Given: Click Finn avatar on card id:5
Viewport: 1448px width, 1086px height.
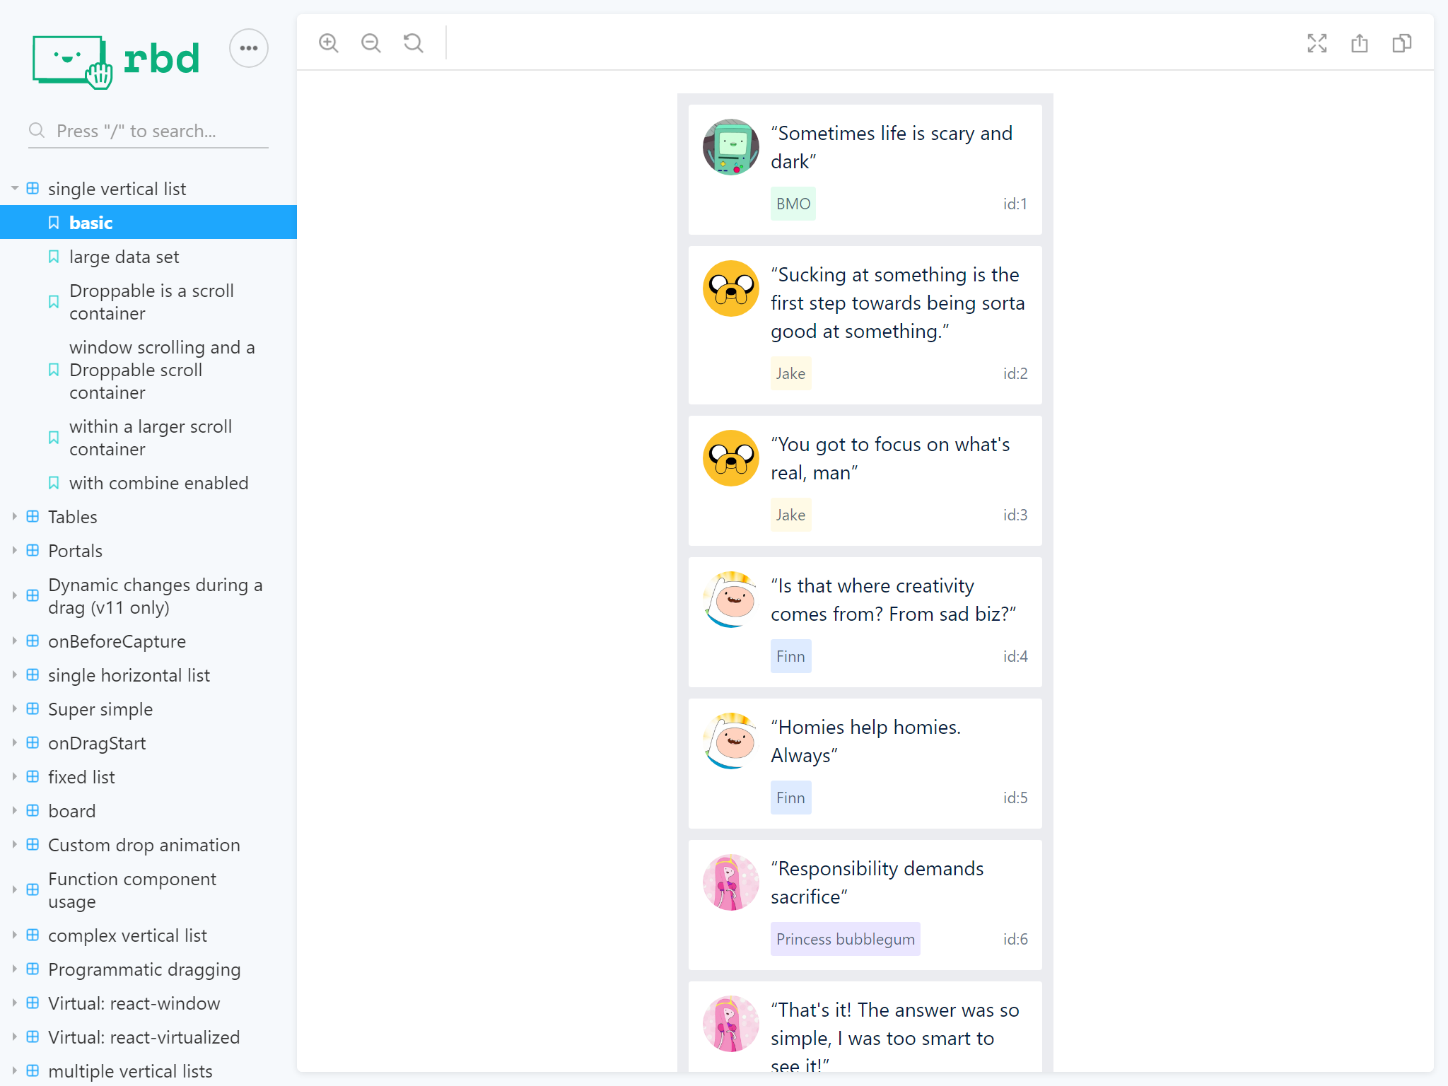Looking at the screenshot, I should pos(731,741).
